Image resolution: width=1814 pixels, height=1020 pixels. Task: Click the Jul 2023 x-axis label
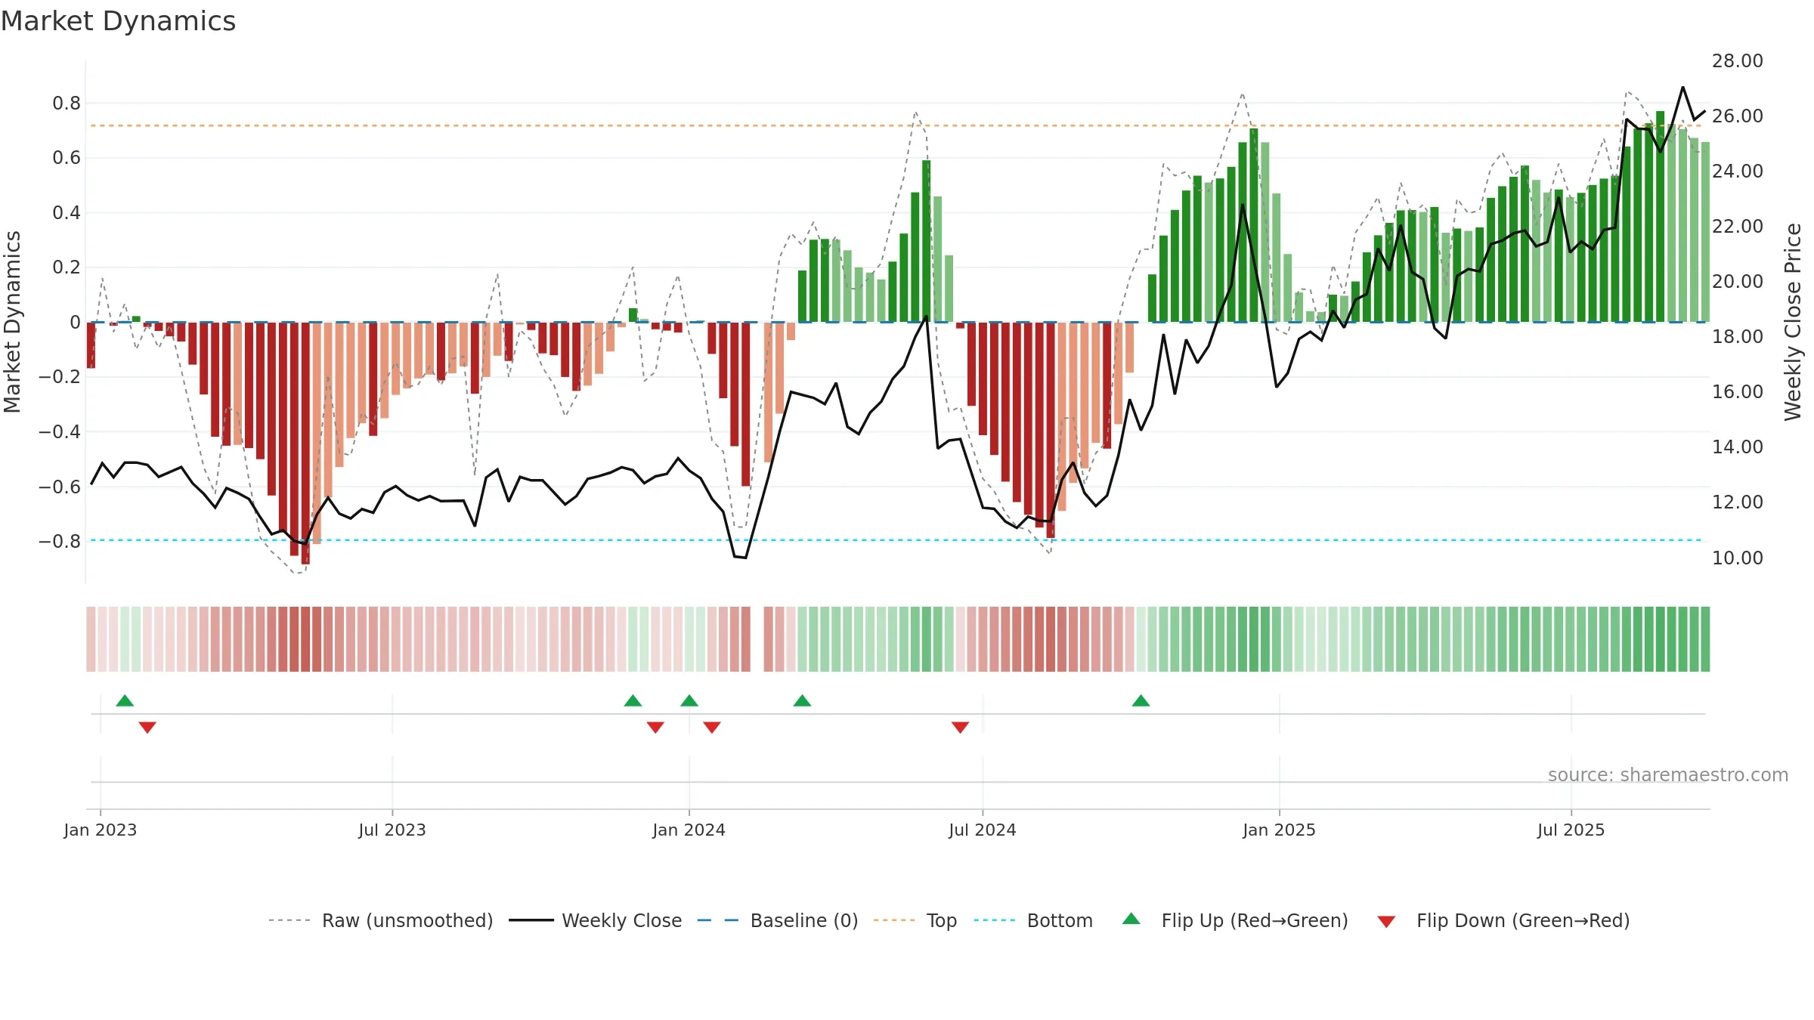(x=392, y=830)
